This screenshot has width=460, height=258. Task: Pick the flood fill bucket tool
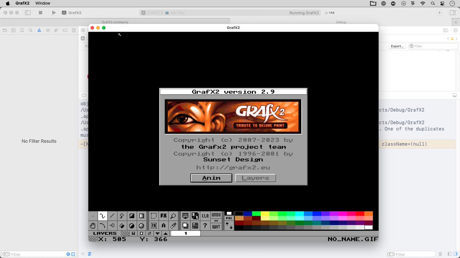pos(122,226)
